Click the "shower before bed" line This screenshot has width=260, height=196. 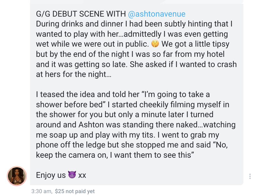pyautogui.click(x=133, y=104)
